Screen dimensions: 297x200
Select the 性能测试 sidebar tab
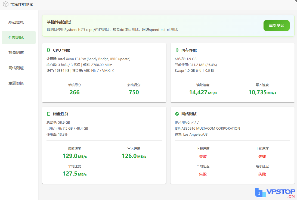[16, 37]
